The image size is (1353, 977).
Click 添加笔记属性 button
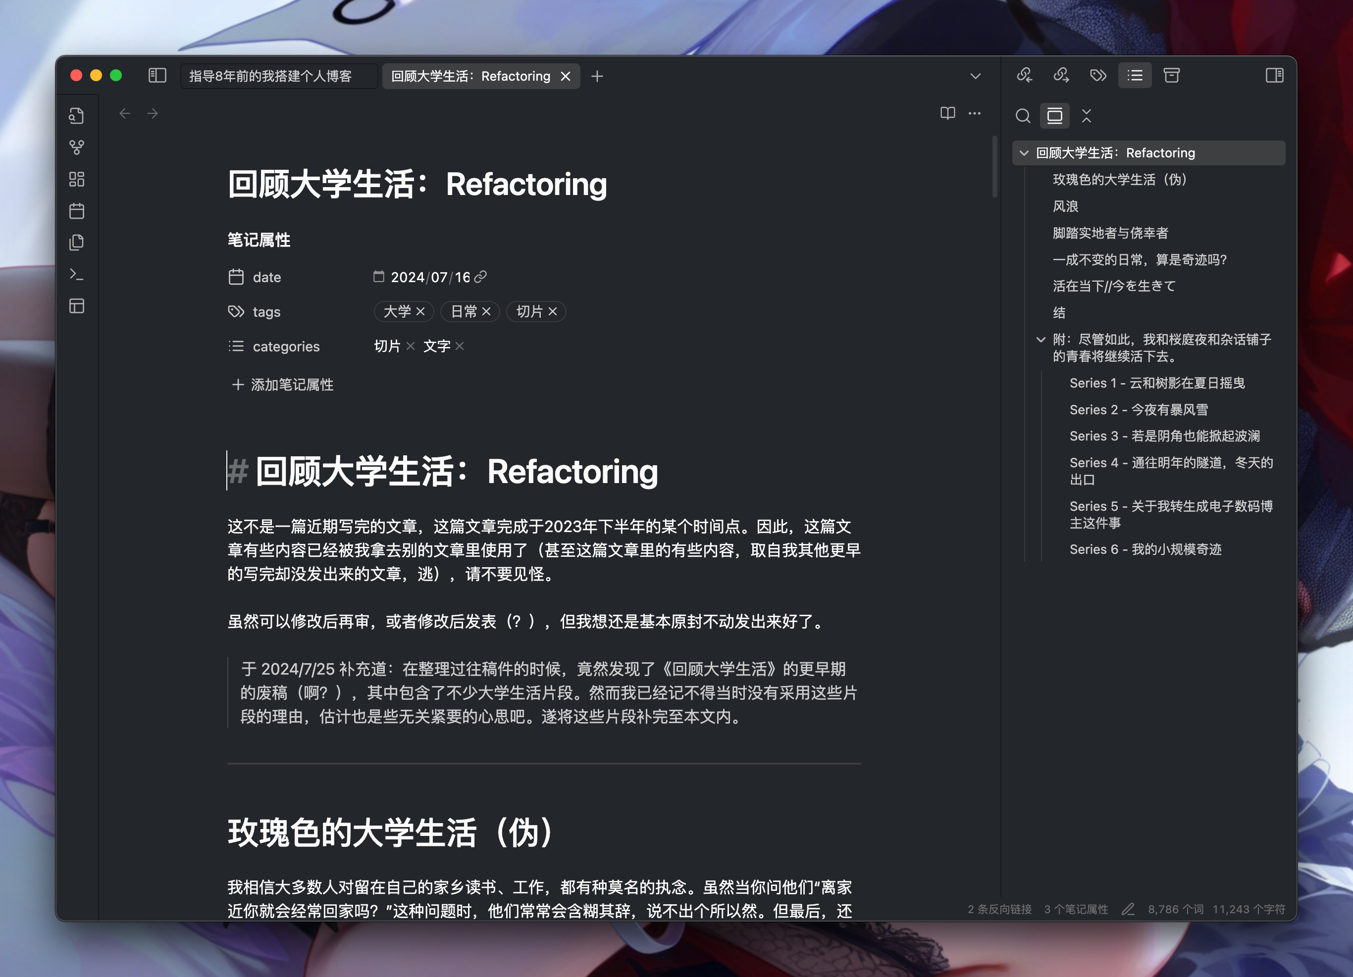tap(282, 385)
